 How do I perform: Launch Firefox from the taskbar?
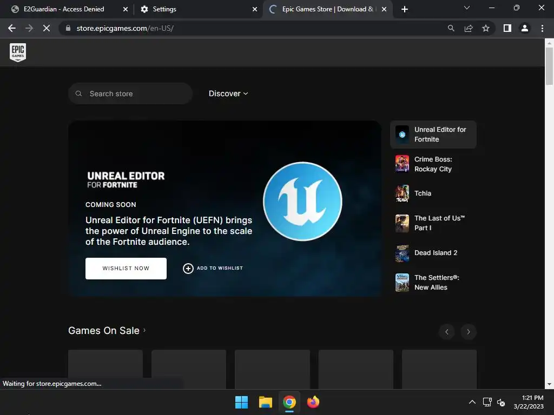pyautogui.click(x=313, y=402)
